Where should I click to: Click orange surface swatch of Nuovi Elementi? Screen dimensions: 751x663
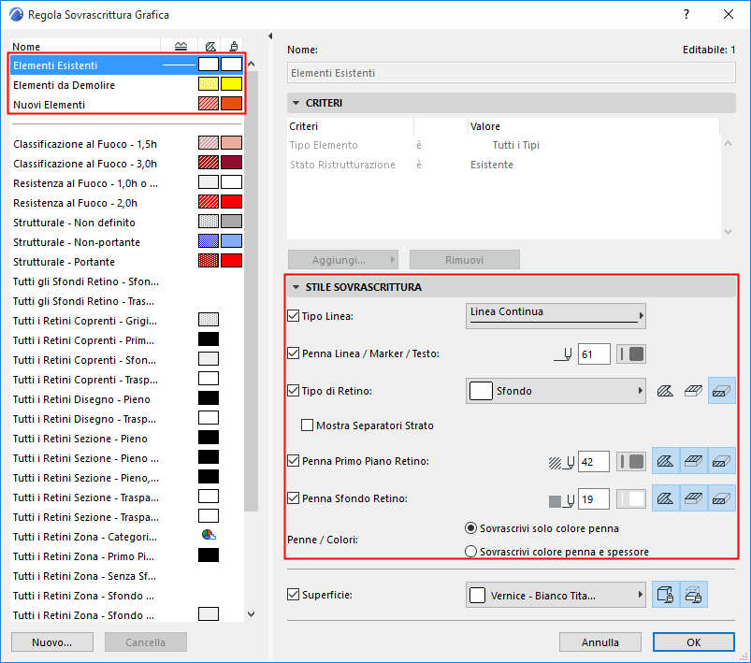[x=231, y=104]
